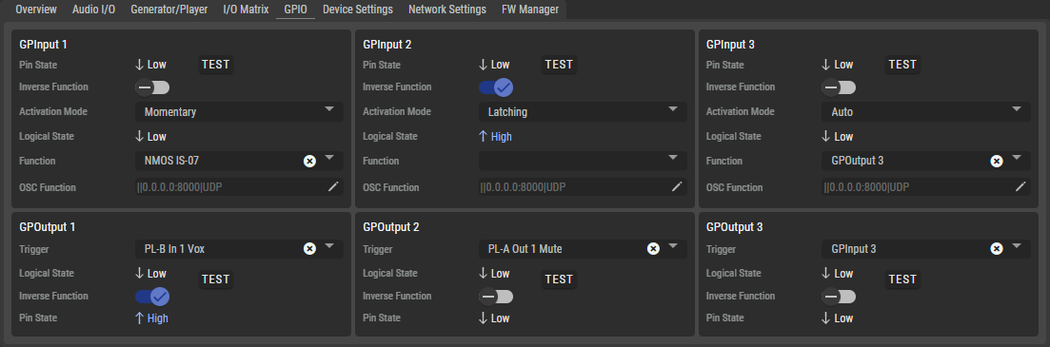The height and width of the screenshot is (347, 1050).
Task: Clear the NMOS IS-07 function in GPInput 1
Action: coord(309,161)
